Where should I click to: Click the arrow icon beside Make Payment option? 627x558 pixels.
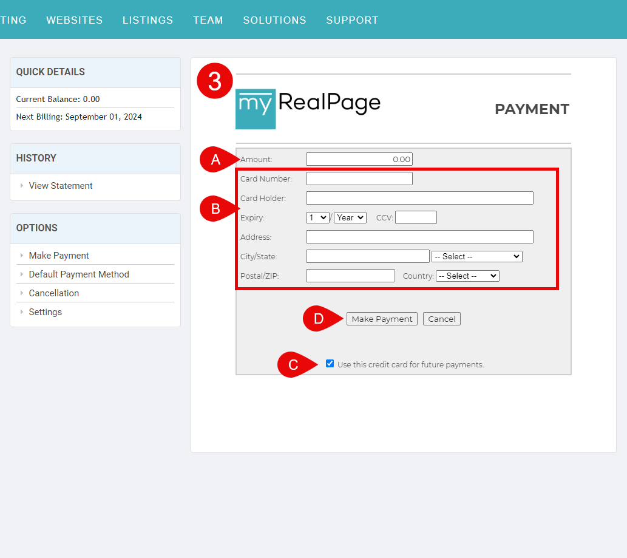click(x=22, y=256)
